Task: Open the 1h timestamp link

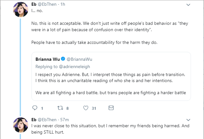Action: click(63, 4)
